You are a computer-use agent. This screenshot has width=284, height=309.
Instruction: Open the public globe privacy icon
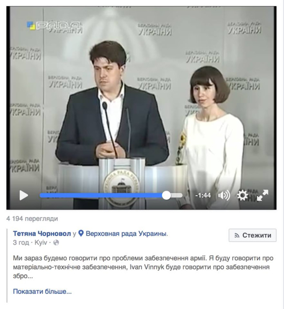(56, 242)
